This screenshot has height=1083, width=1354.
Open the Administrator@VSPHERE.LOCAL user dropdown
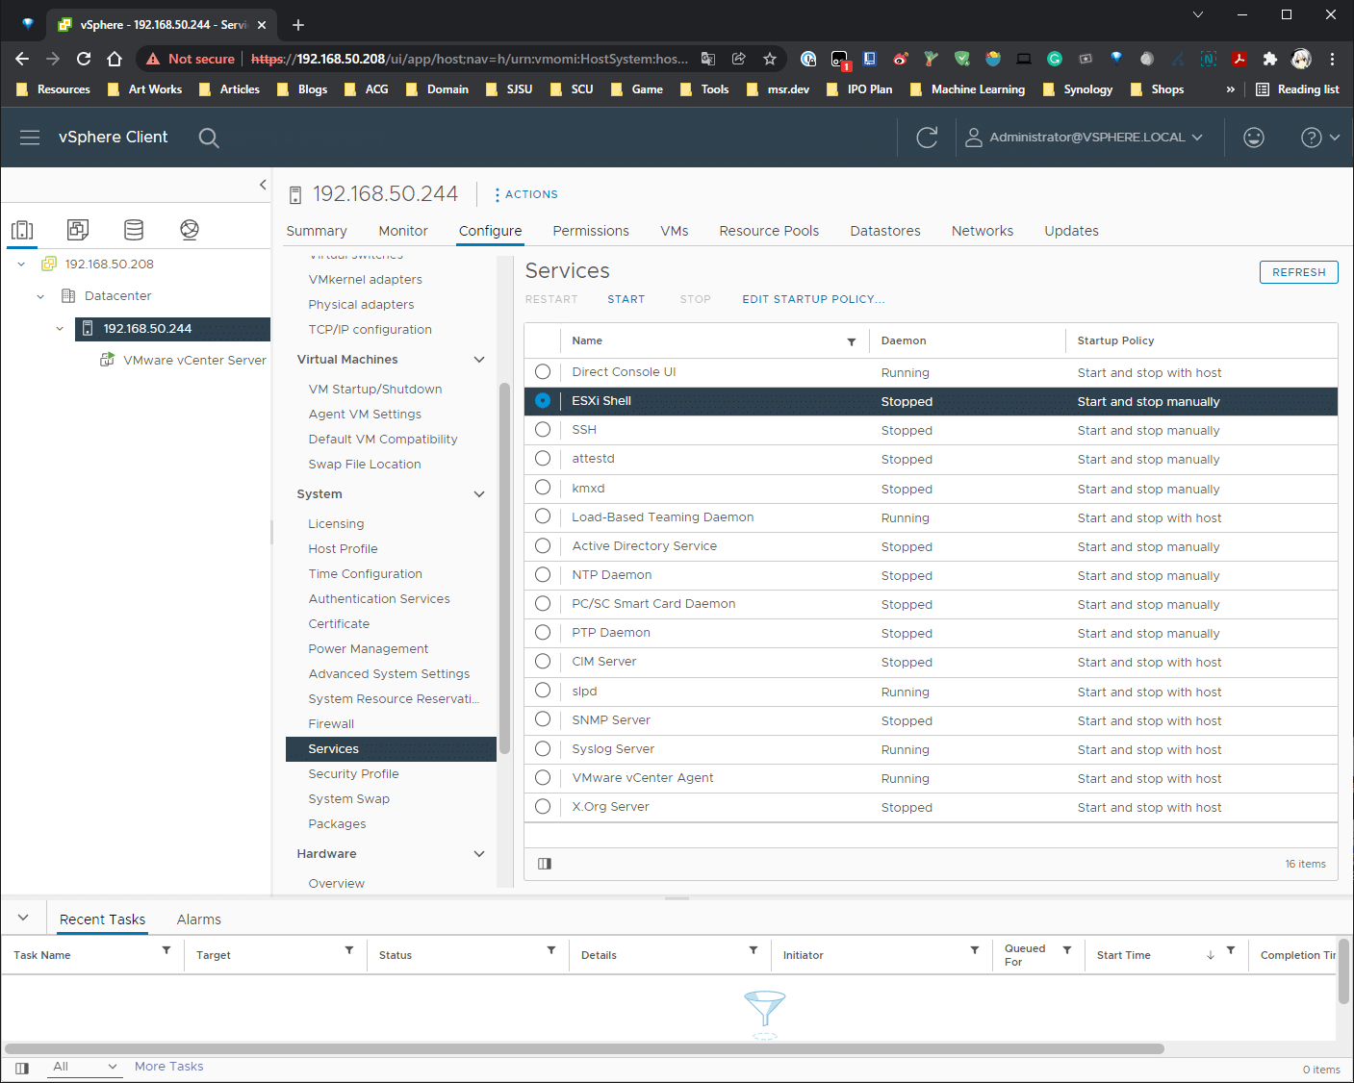[x=1085, y=138]
